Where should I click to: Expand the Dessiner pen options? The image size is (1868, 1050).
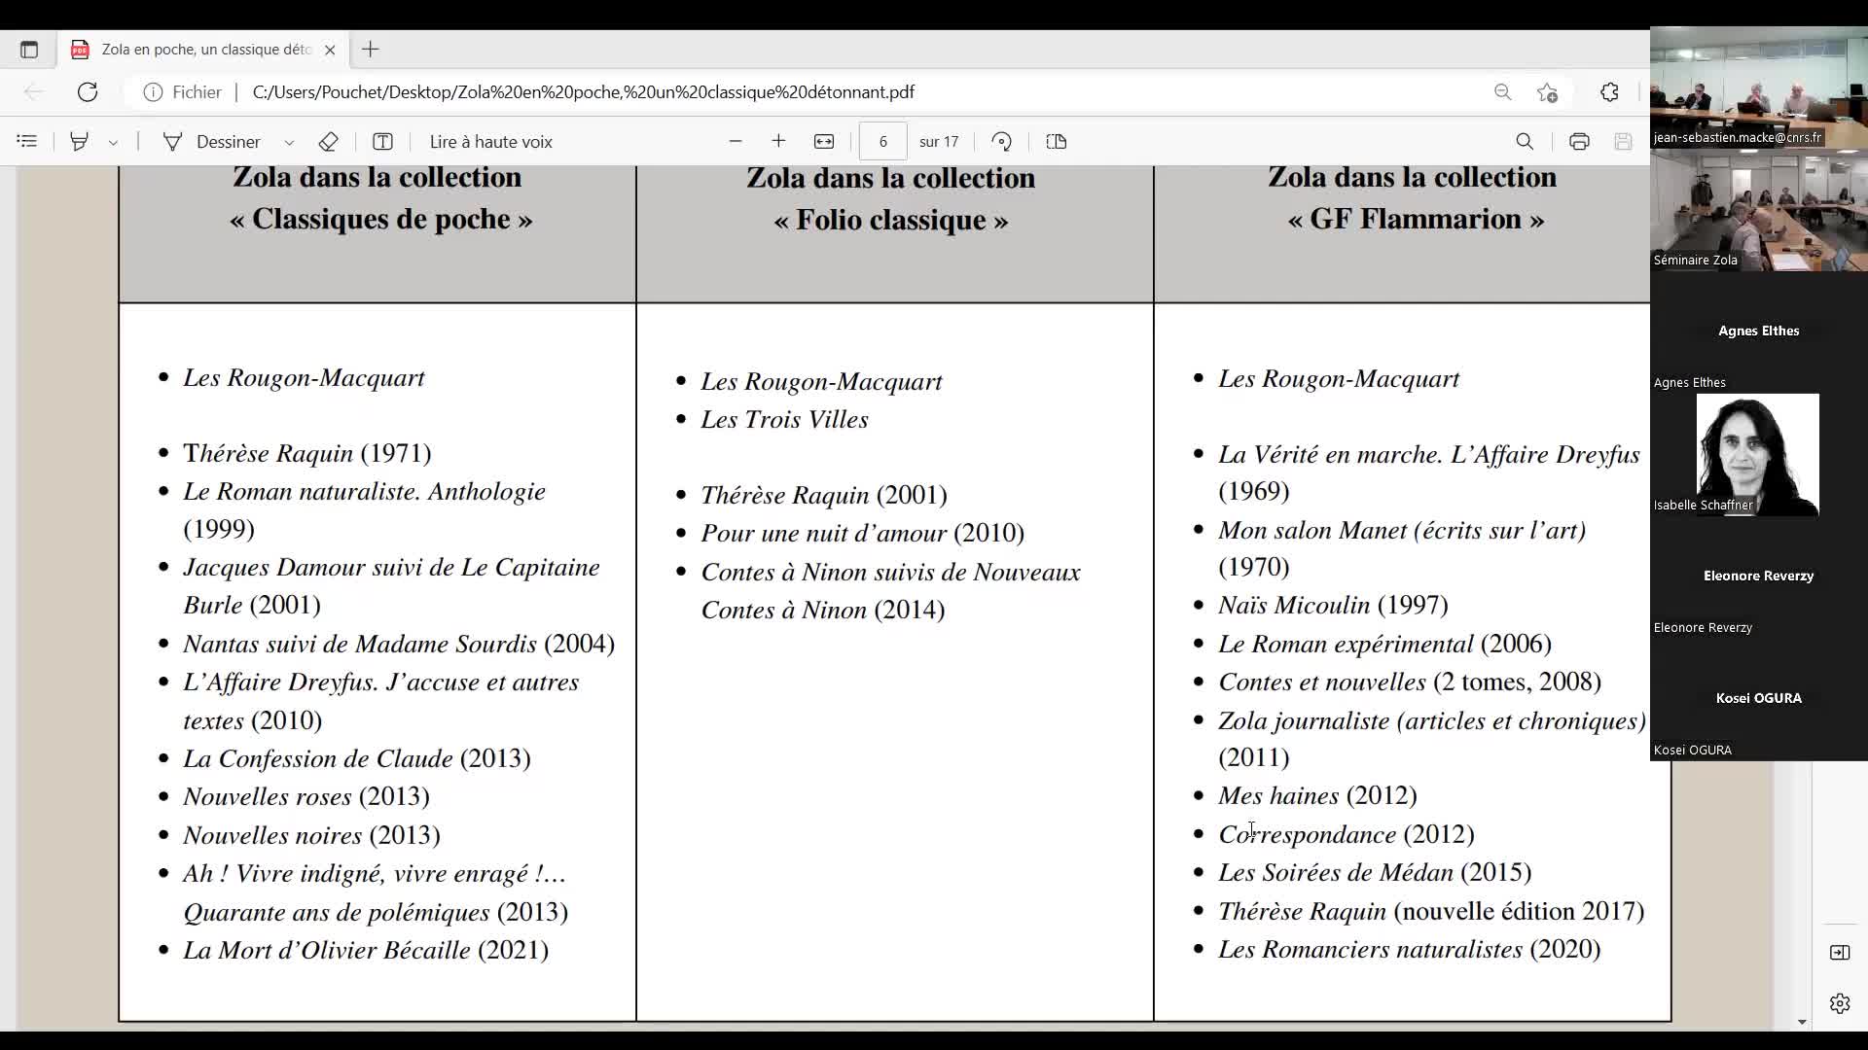(289, 142)
